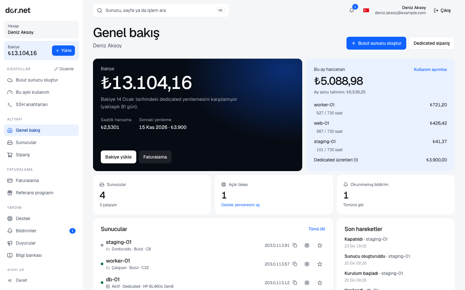
Task: Open Faturalama in the sidebar
Action: 41,180
